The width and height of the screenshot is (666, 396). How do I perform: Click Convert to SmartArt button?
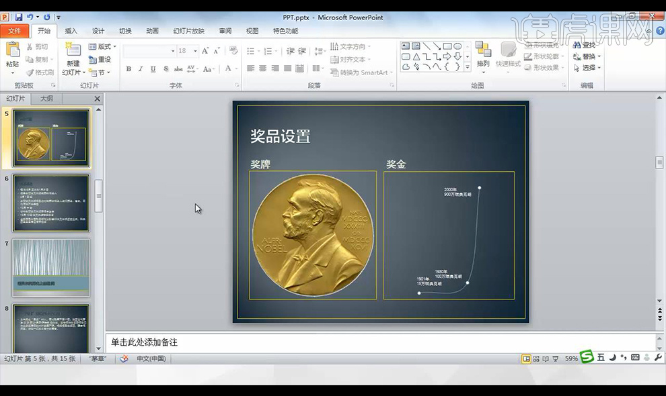click(x=361, y=72)
